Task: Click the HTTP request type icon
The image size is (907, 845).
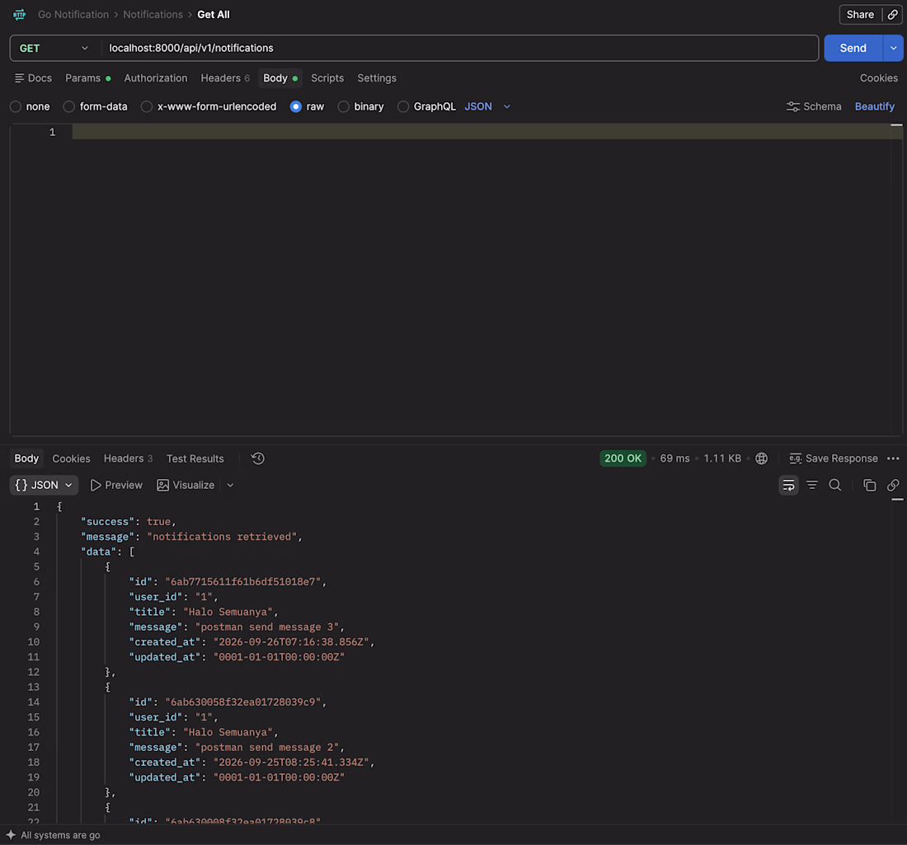Action: pyautogui.click(x=19, y=15)
